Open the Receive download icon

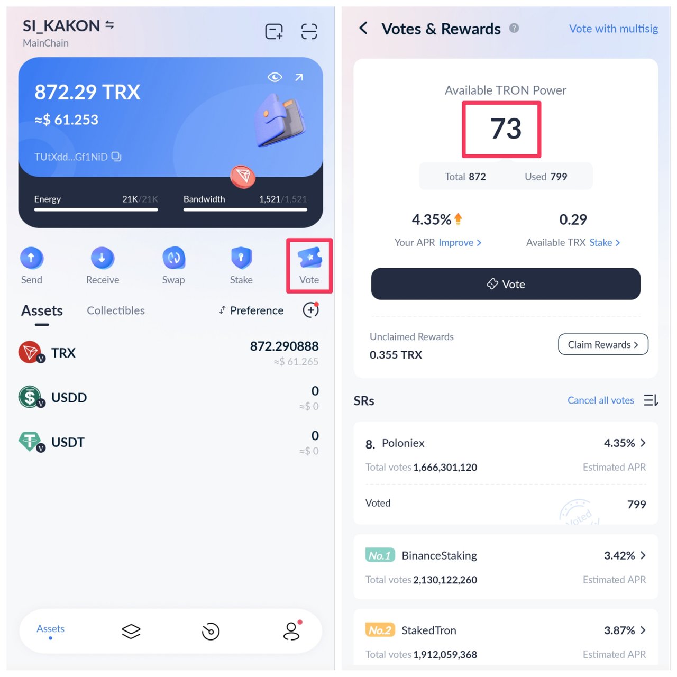coord(102,258)
